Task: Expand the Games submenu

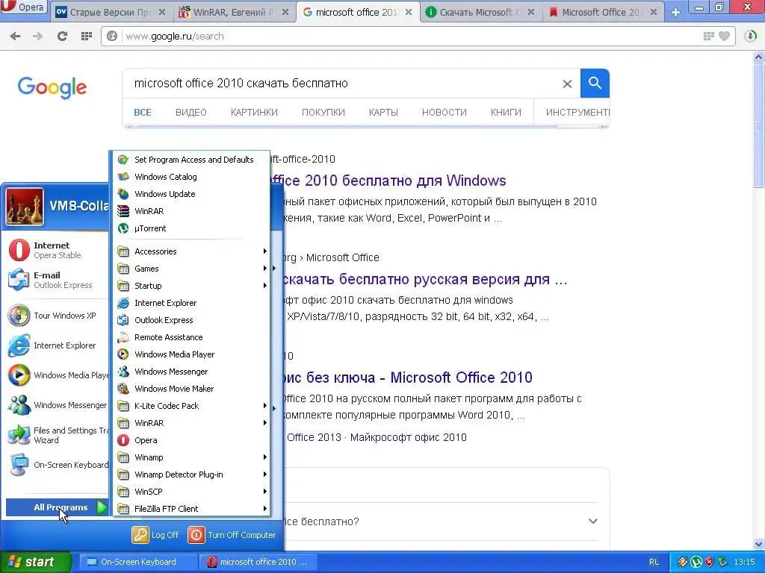Action: 191,269
